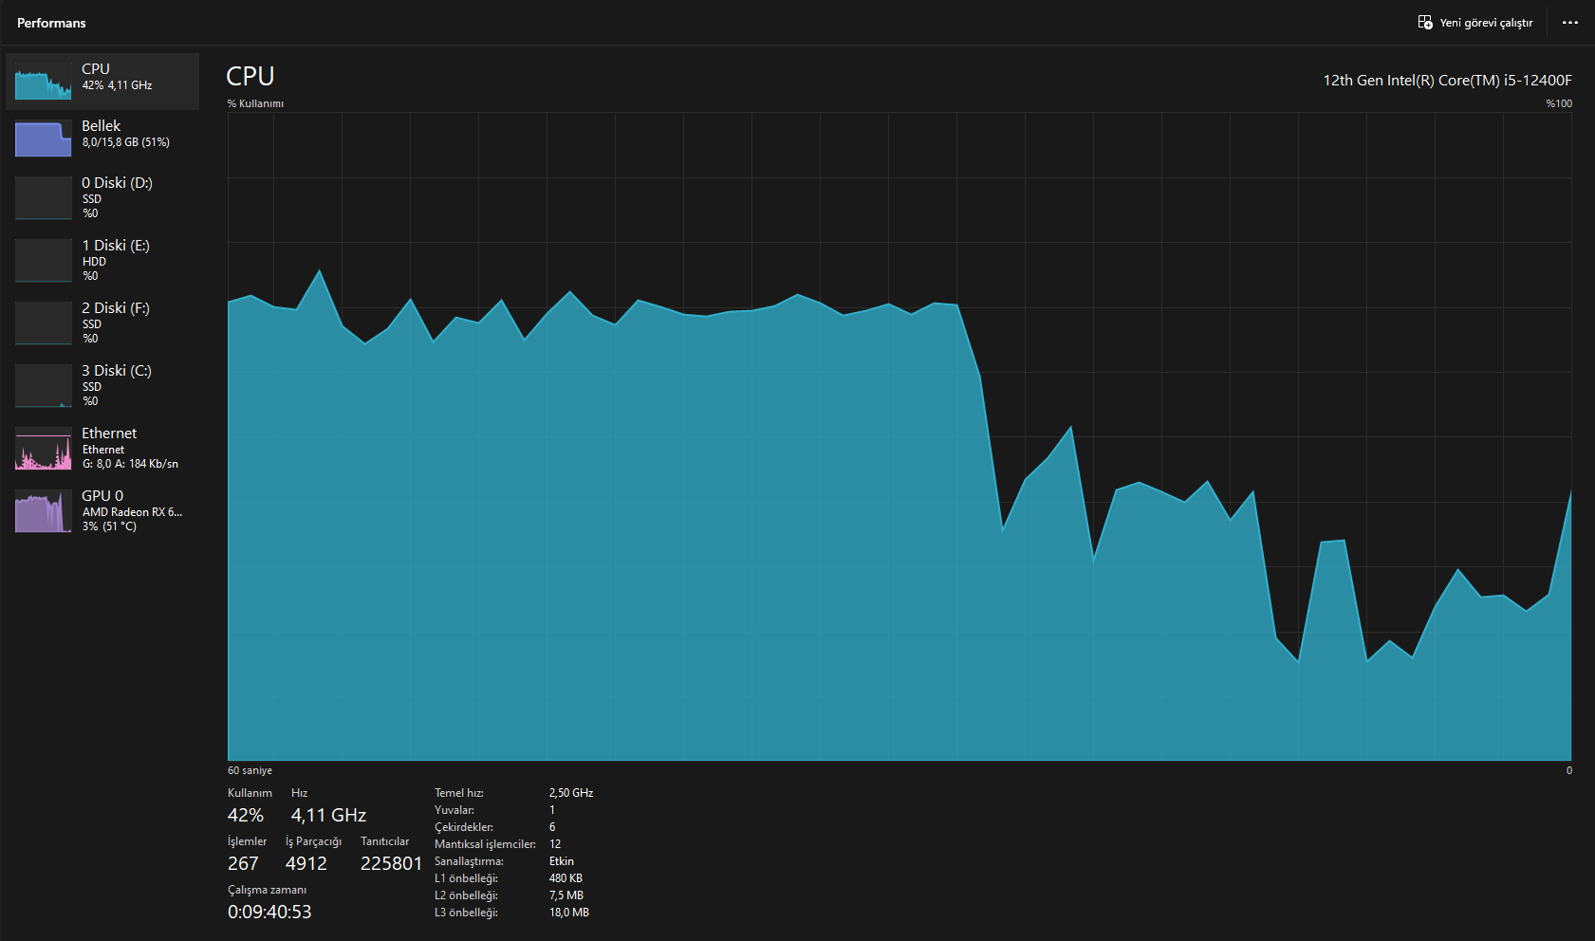Viewport: 1595px width, 941px height.
Task: Open the Ethernet network mini graph
Action: click(x=44, y=448)
